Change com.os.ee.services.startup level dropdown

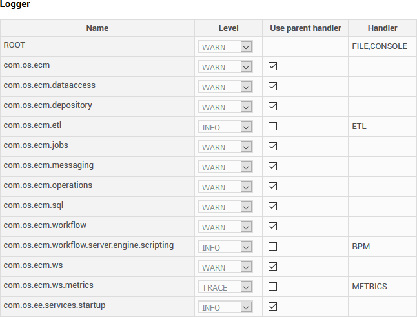(225, 307)
